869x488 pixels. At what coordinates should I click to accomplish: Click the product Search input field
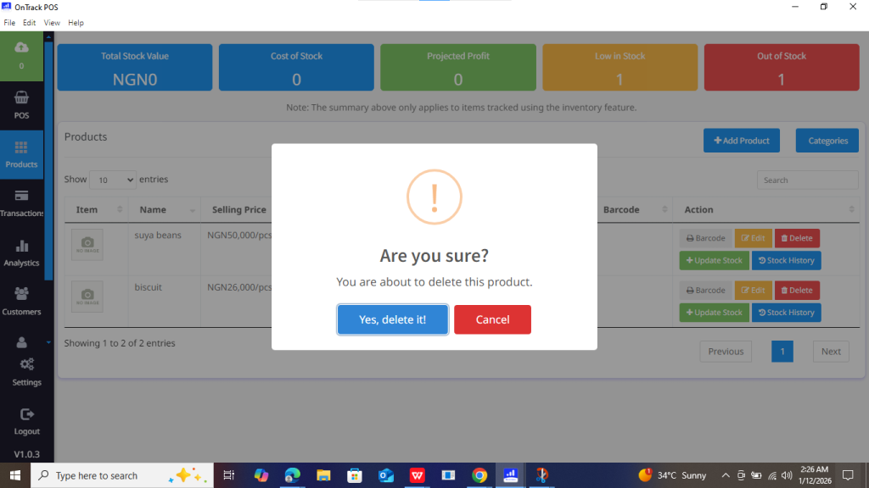point(806,180)
